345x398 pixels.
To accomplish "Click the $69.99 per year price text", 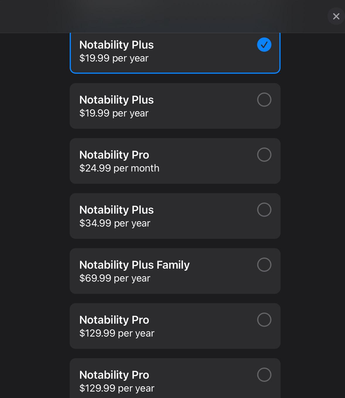I will [115, 278].
